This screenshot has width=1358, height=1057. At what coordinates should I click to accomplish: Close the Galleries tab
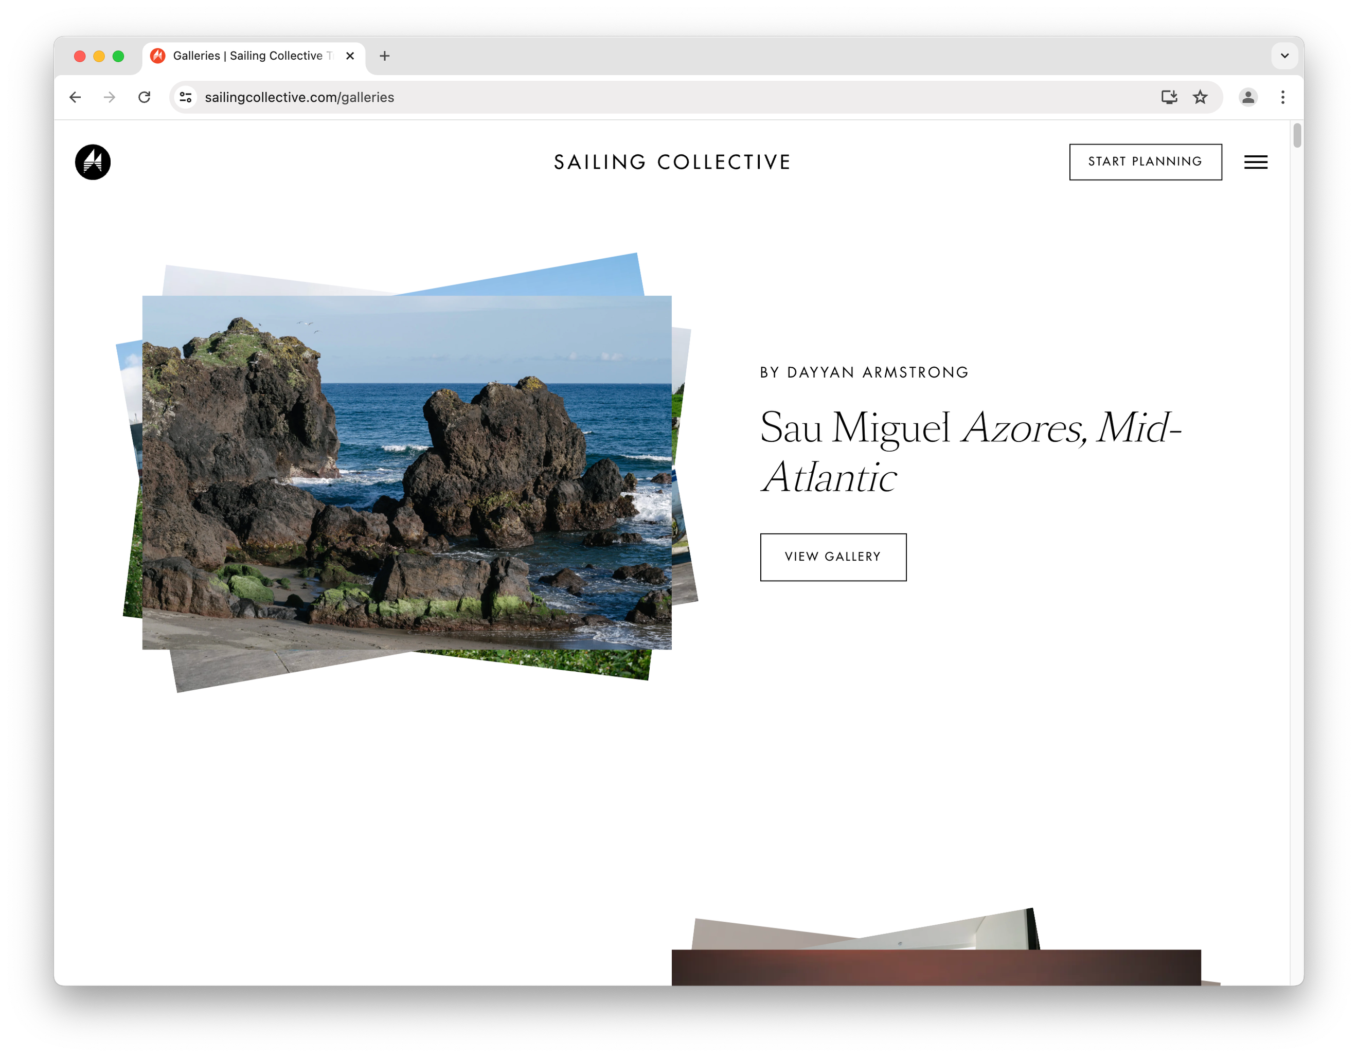pyautogui.click(x=350, y=56)
